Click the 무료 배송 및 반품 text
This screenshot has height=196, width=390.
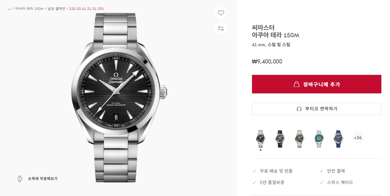tap(276, 171)
